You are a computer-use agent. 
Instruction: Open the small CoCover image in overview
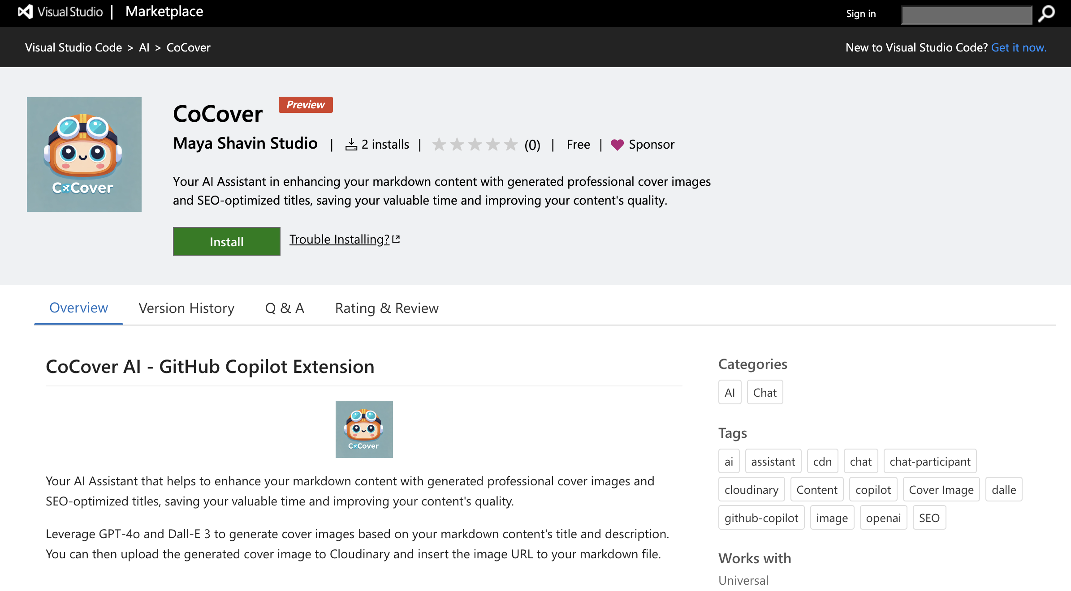(364, 429)
